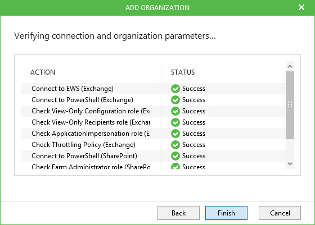Click success checkmark for Connect to PowerShell (Exchange)
The image size is (315, 225).
tap(175, 100)
